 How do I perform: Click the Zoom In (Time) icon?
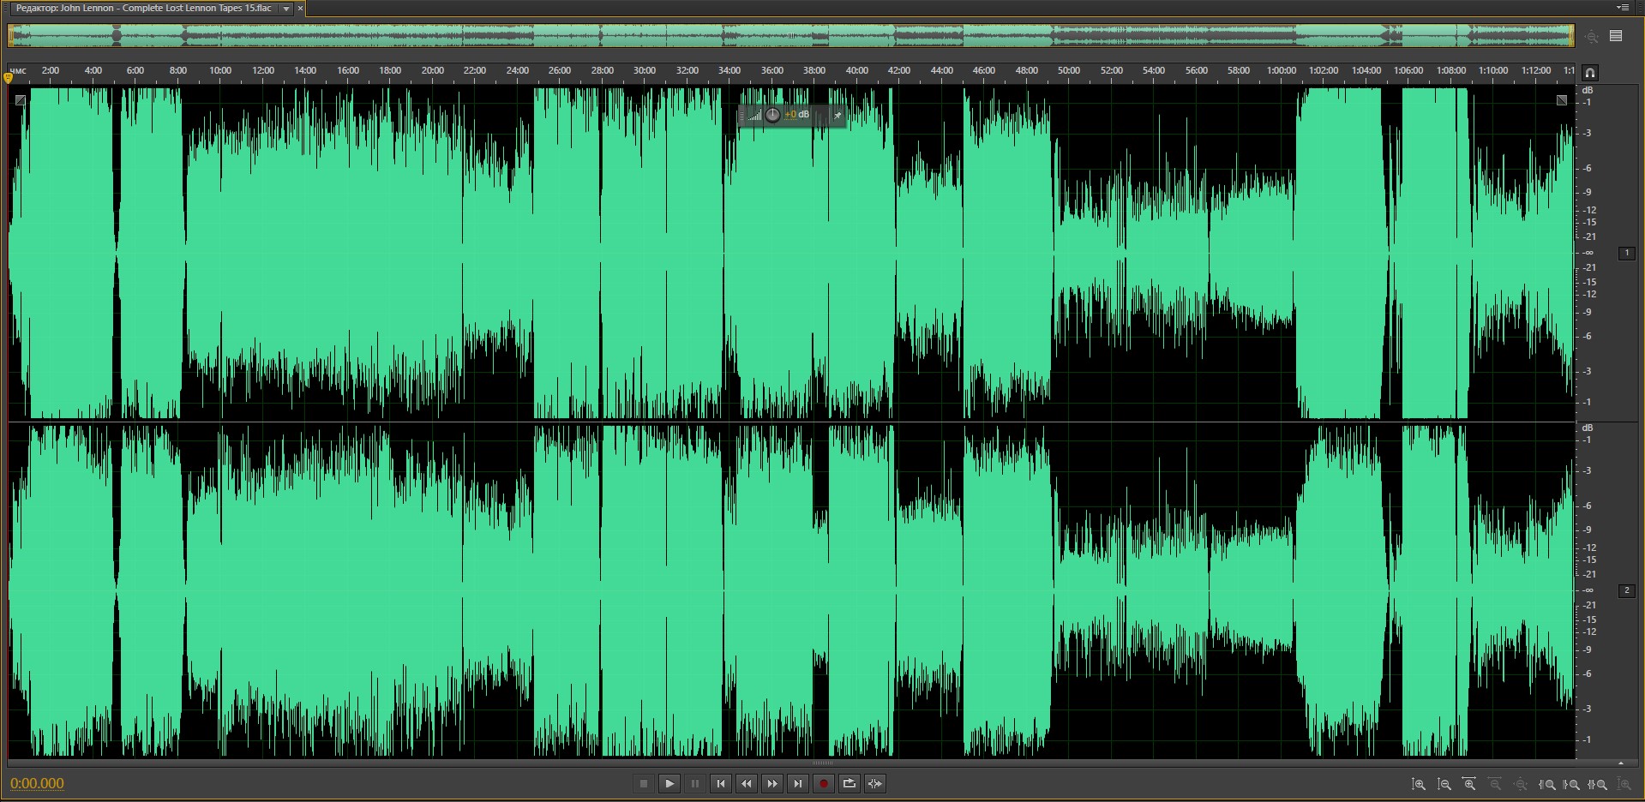1469,784
